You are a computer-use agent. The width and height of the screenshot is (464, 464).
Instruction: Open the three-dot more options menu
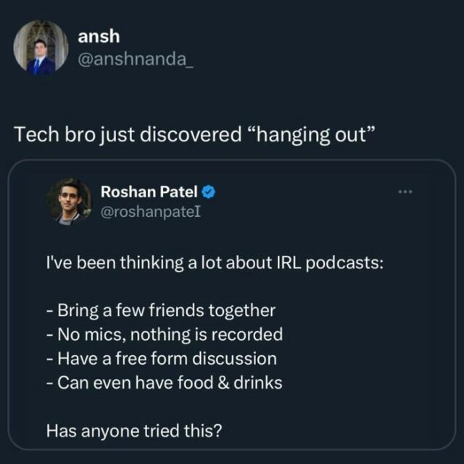[x=405, y=192]
